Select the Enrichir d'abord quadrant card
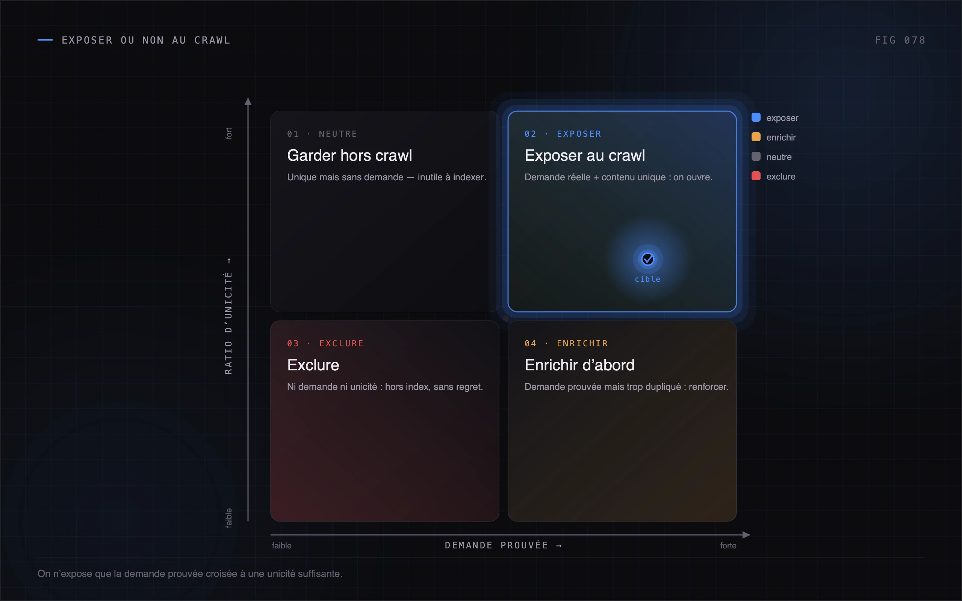 click(x=622, y=421)
